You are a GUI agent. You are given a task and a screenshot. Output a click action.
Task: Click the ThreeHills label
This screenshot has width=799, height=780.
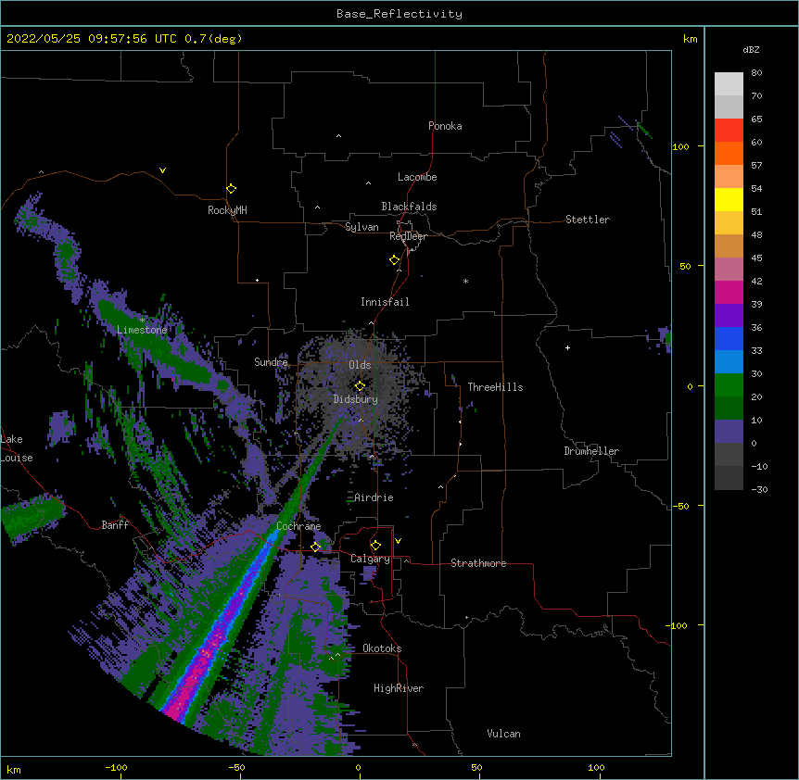coord(495,387)
